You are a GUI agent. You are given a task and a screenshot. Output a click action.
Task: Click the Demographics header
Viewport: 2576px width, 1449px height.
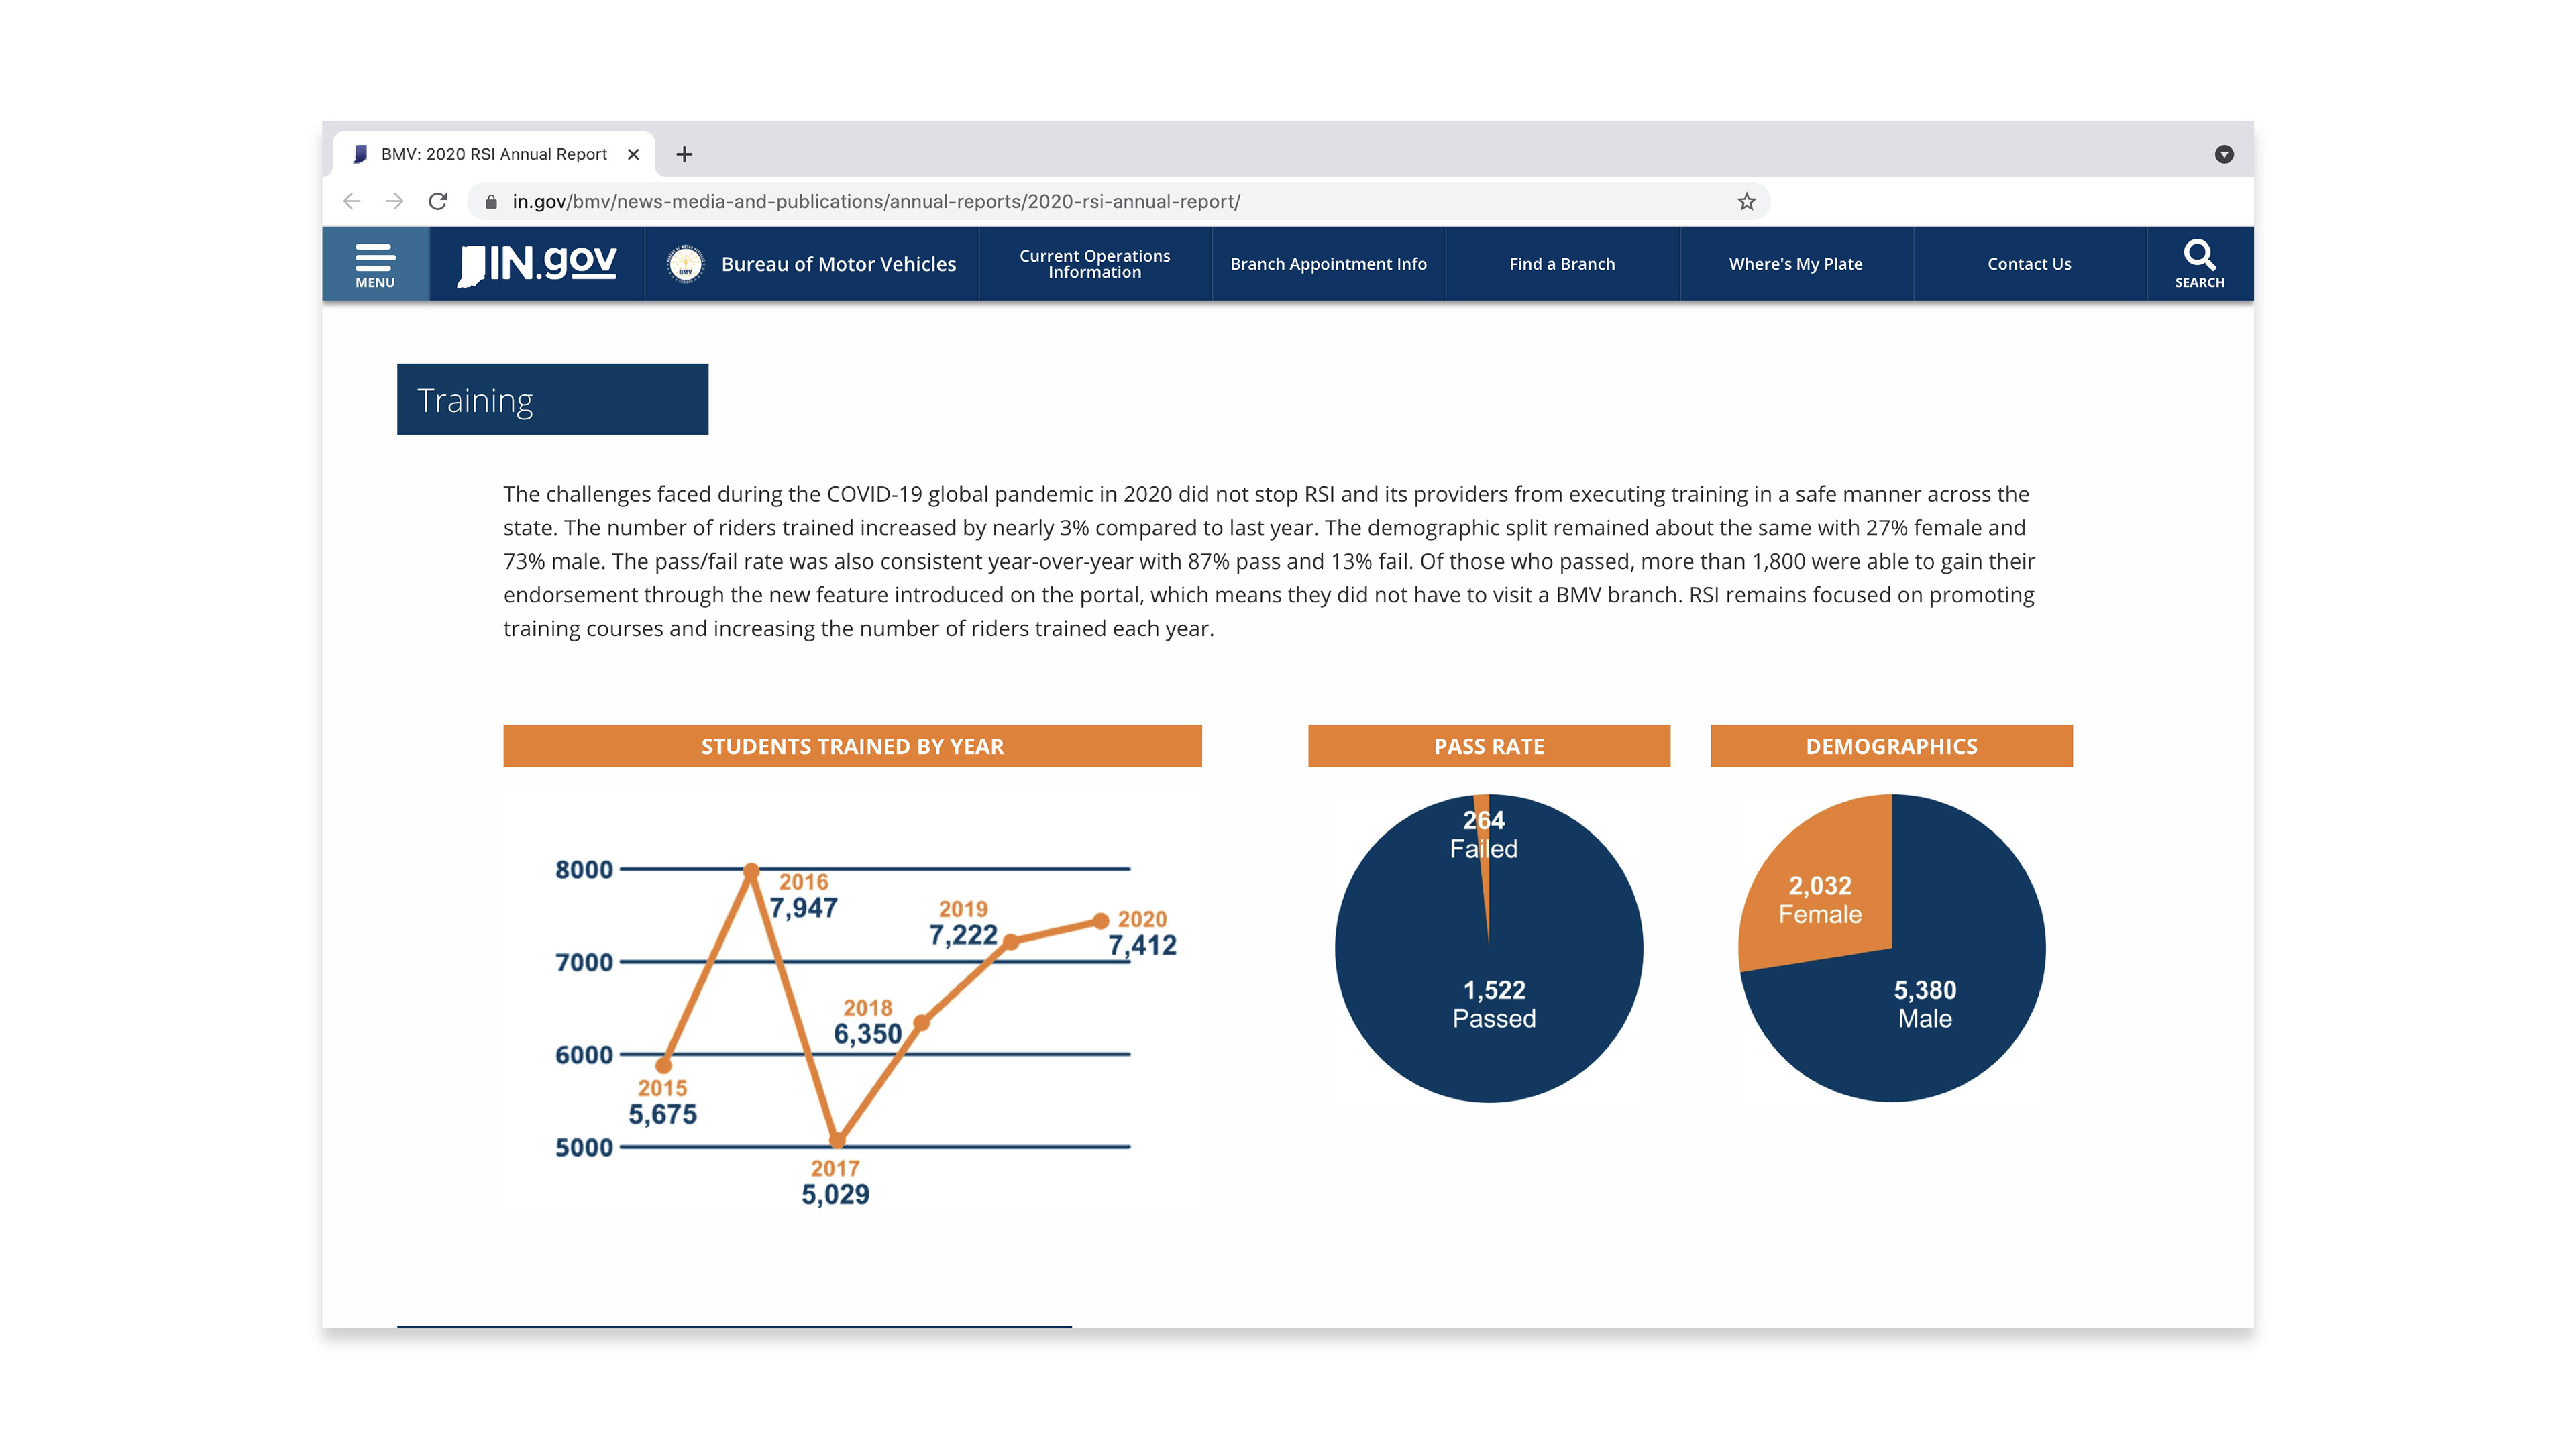pos(1891,746)
